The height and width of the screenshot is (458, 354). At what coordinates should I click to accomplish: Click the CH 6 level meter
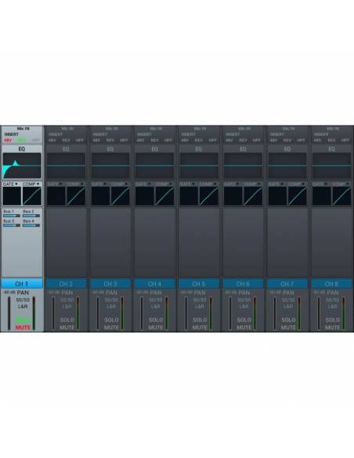(255, 313)
